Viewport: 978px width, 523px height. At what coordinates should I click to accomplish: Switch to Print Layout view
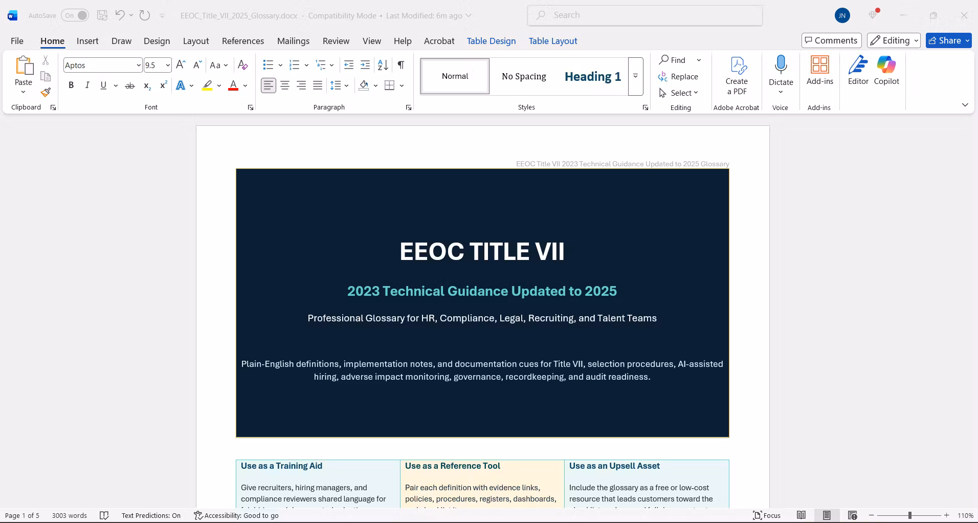(x=827, y=515)
